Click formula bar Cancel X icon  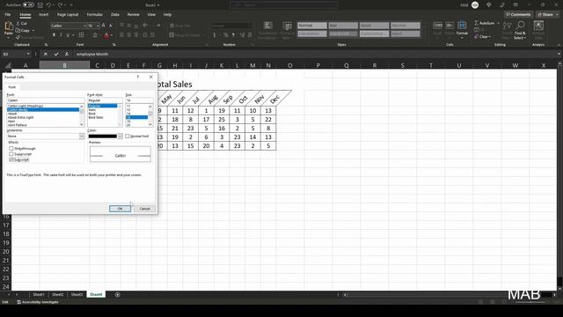(x=46, y=54)
